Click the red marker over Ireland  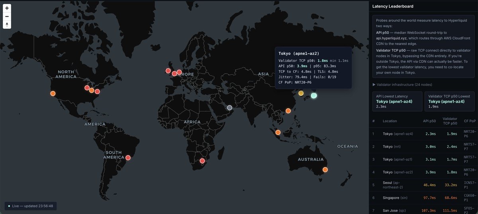tap(168, 71)
